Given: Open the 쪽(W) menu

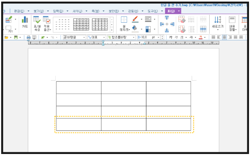Looking at the screenshot, I should coord(95,11).
